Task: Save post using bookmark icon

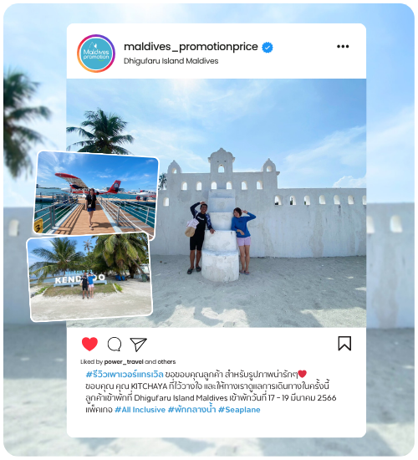Action: pos(344,344)
